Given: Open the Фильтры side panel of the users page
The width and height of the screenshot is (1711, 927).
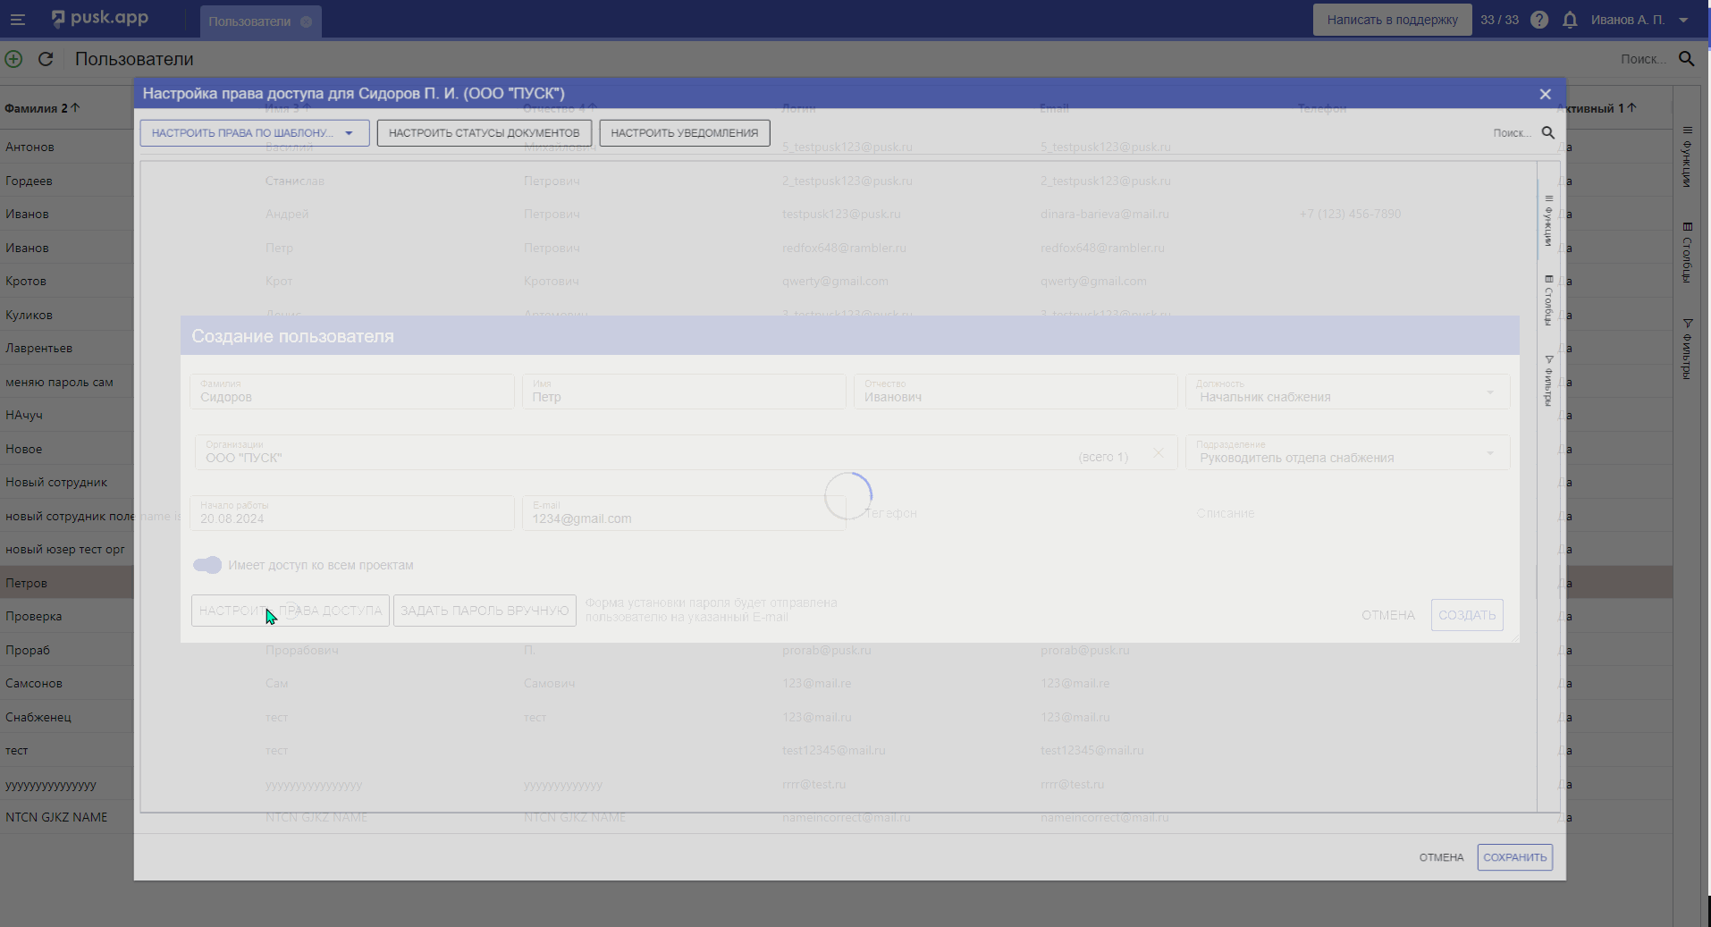Looking at the screenshot, I should point(1687,350).
